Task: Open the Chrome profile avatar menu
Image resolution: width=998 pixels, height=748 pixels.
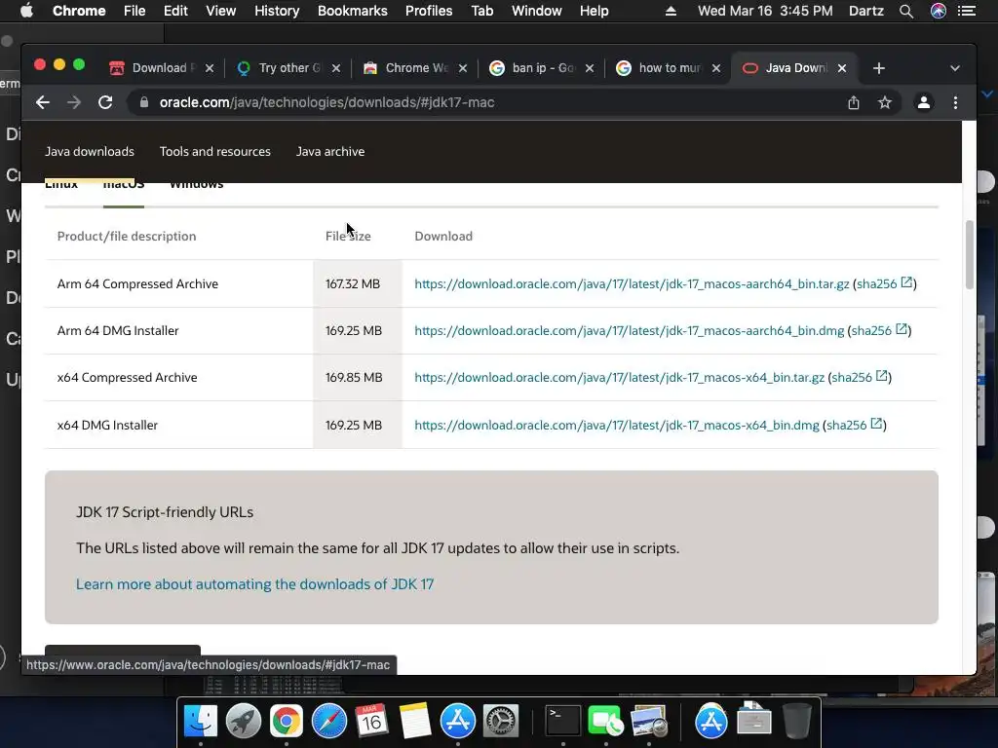Action: [x=924, y=102]
